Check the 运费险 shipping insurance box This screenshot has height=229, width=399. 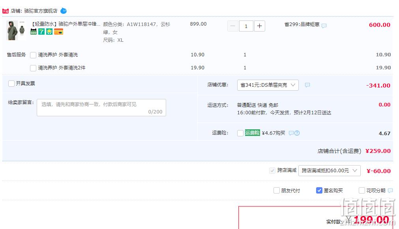coord(240,133)
